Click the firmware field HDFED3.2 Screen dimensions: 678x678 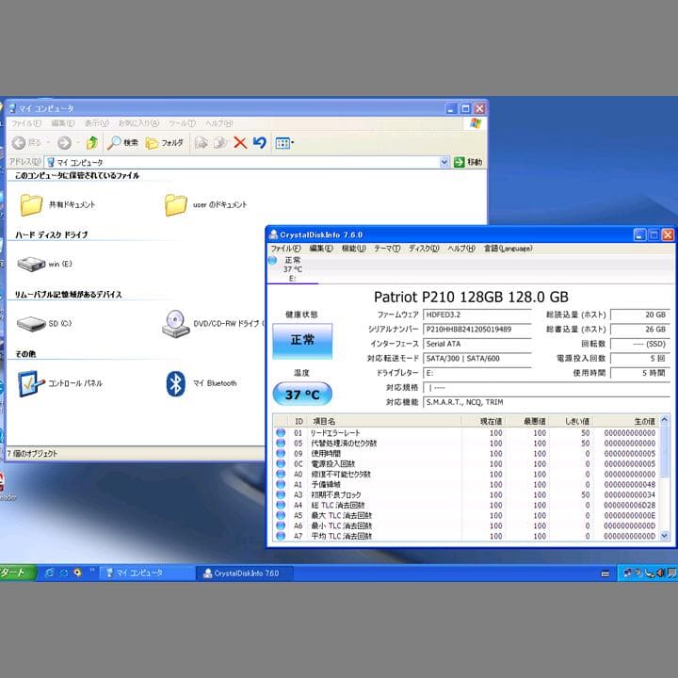pos(476,315)
